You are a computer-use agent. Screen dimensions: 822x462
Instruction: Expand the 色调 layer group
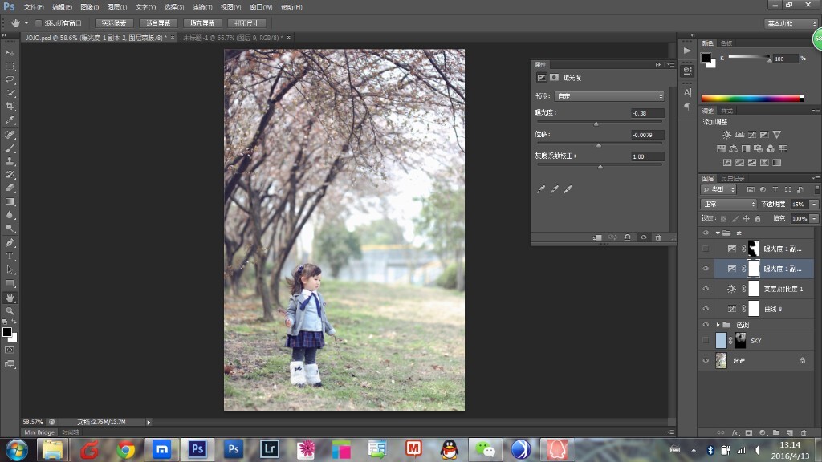point(718,325)
